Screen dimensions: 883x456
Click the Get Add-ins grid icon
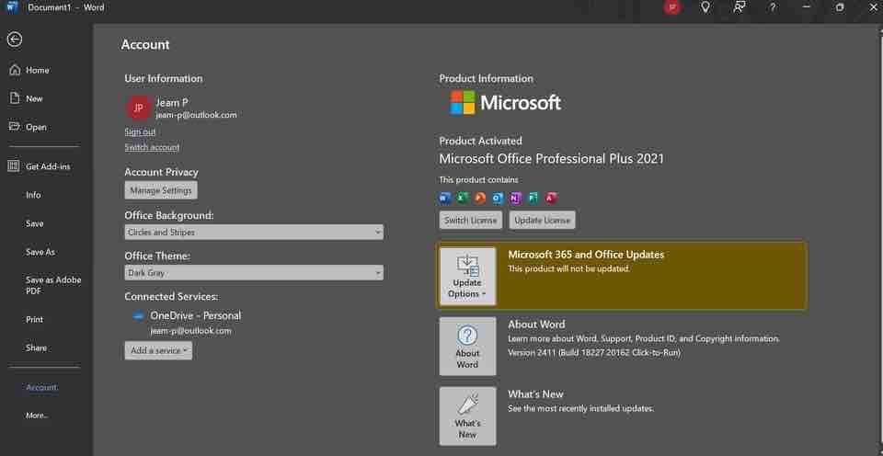point(14,166)
